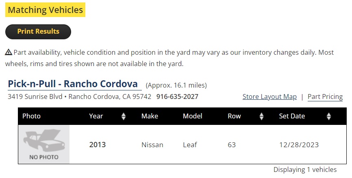Click the 12/28/2023 set date cell
This screenshot has height=178, width=352.
(299, 145)
